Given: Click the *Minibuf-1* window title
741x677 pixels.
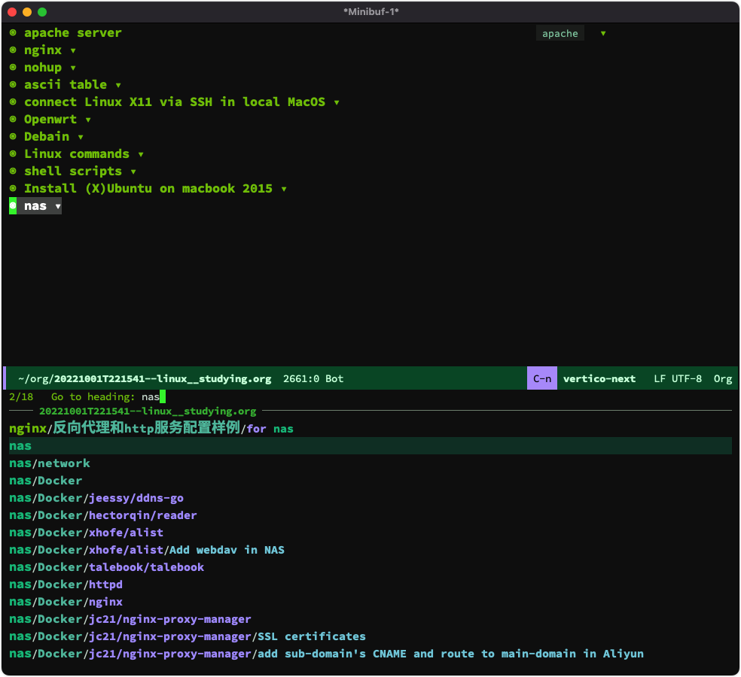Looking at the screenshot, I should click(x=371, y=12).
